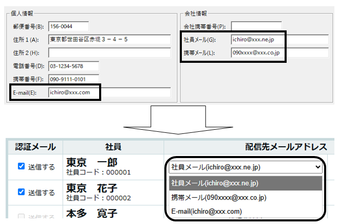The width and height of the screenshot is (338, 224).
Task: Click the 携帯メール(L) input field
Action: pyautogui.click(x=280, y=53)
